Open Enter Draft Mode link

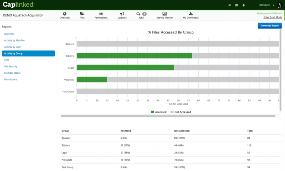[x=273, y=17]
